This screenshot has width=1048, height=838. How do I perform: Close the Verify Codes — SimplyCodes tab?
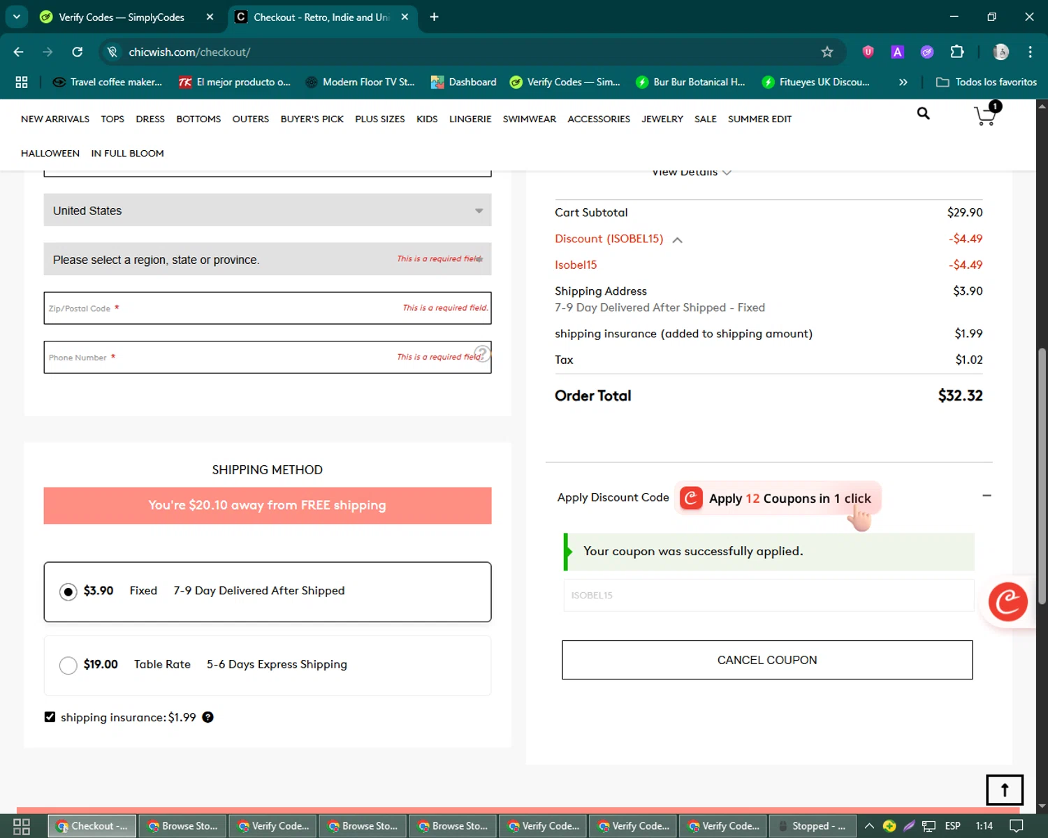(x=210, y=17)
